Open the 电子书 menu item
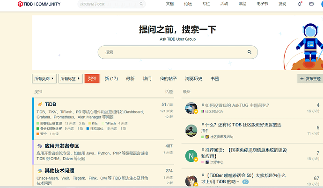Screen dimensions: 323x188 click(x=262, y=4)
